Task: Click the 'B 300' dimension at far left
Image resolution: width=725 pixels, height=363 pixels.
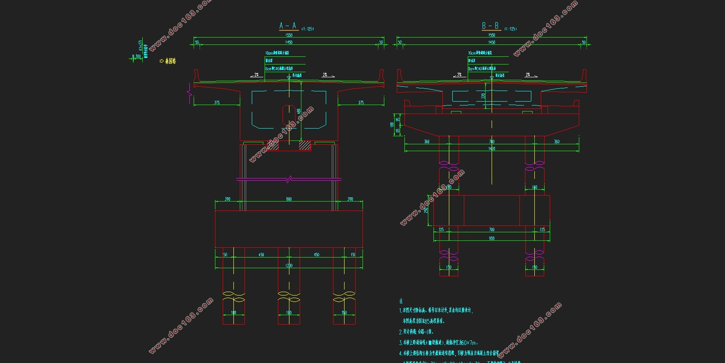Action: pos(136,56)
